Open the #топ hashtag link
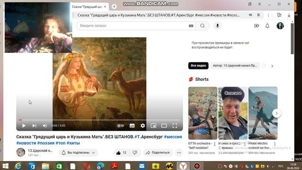 pos(60,143)
